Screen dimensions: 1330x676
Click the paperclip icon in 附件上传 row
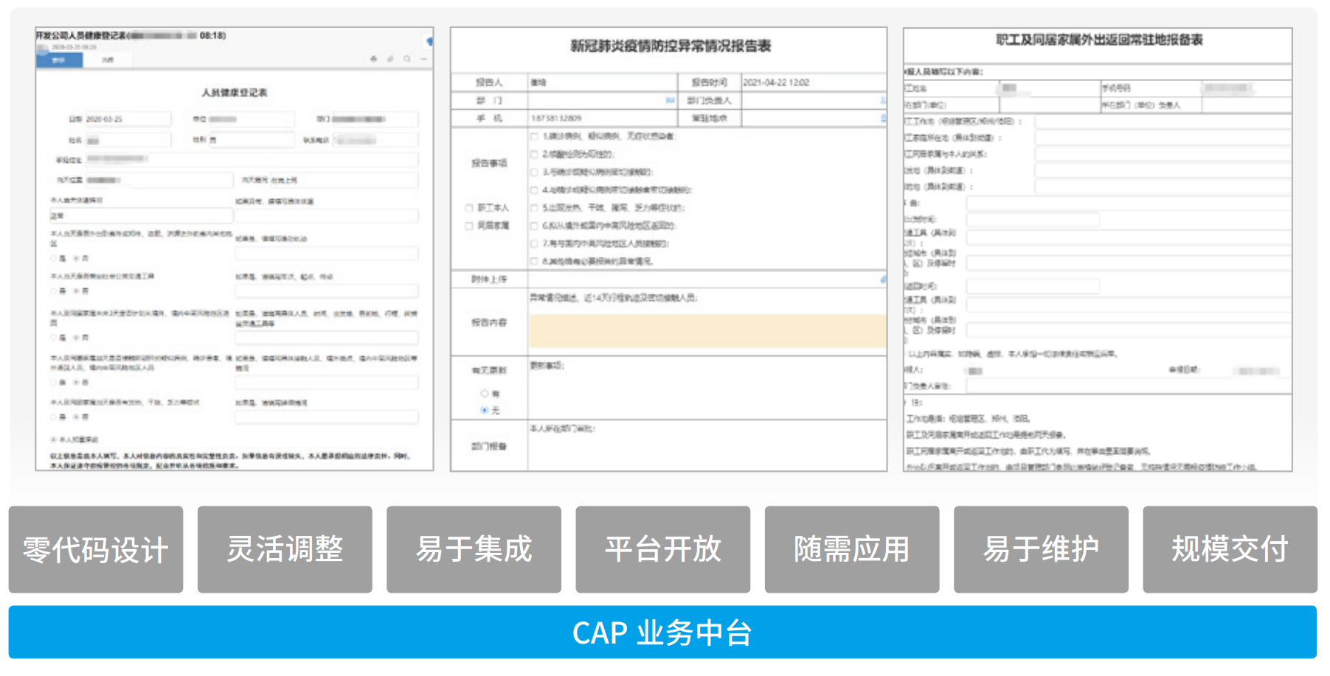(x=883, y=279)
